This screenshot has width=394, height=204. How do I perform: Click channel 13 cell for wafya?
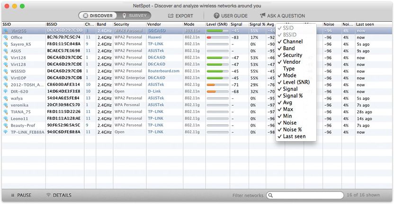click(x=88, y=98)
